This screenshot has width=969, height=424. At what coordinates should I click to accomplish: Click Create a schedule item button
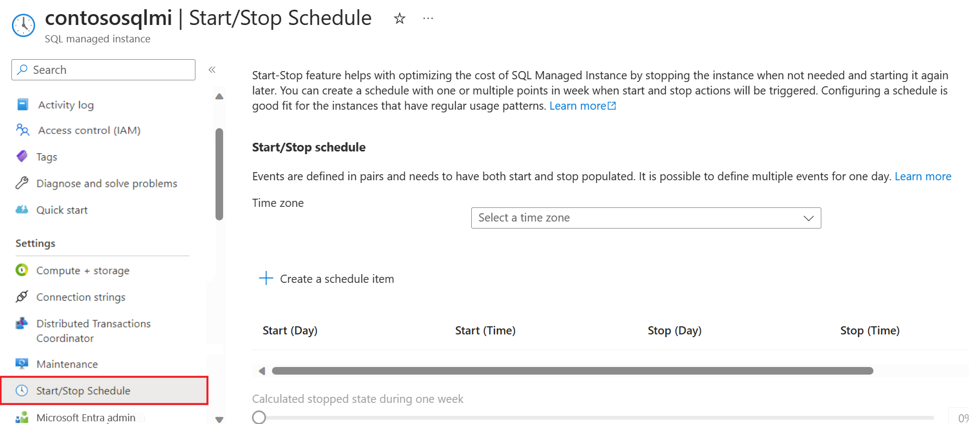click(x=327, y=279)
